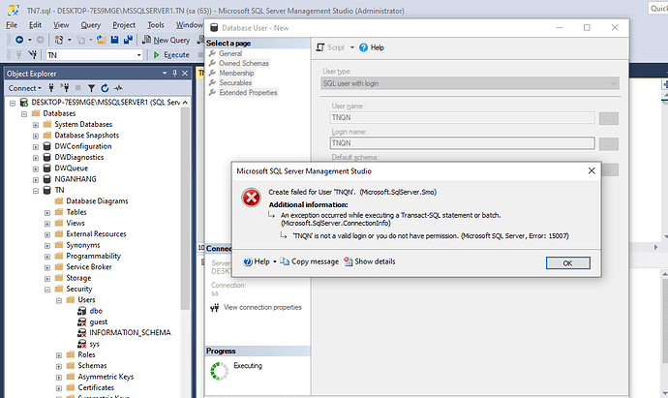Click View connection properties link

(x=262, y=307)
